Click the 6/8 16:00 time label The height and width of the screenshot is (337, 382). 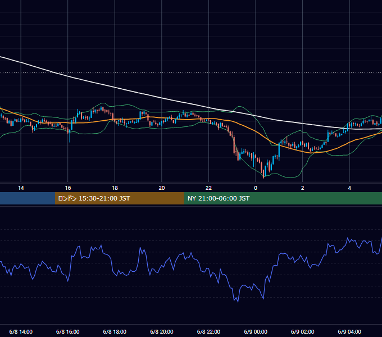[x=68, y=331]
